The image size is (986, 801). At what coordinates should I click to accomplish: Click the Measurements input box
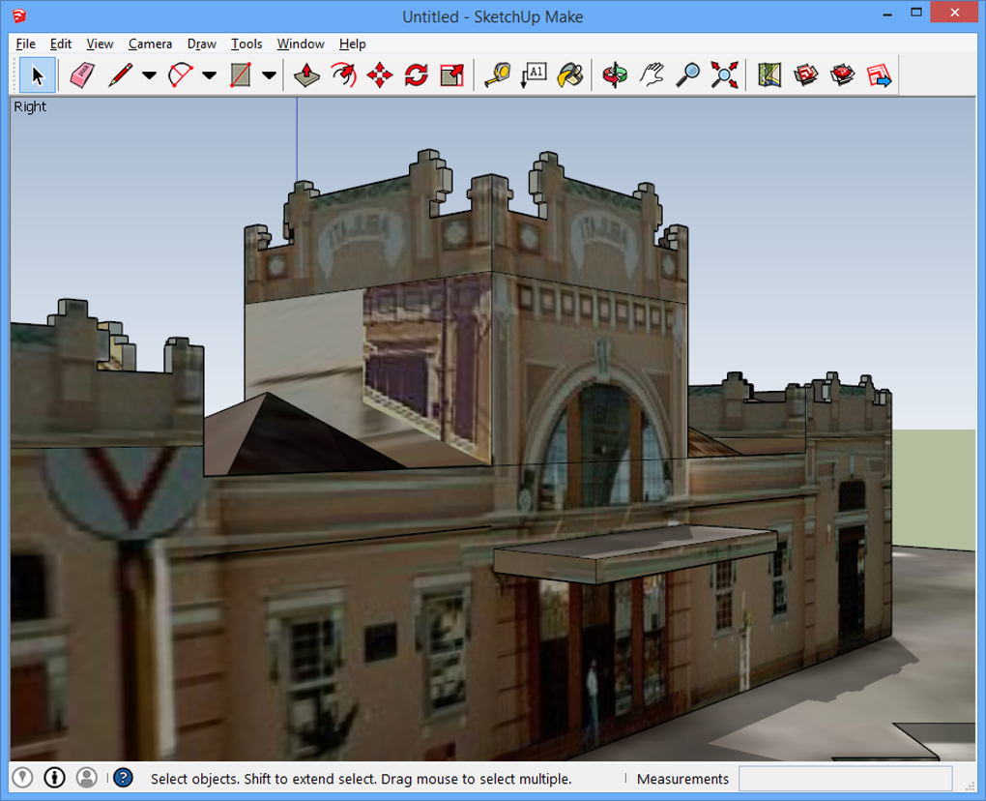pos(845,779)
